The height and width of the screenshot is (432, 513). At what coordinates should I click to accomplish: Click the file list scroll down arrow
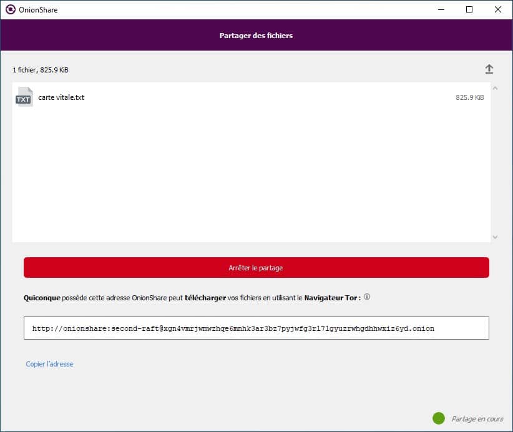click(495, 237)
